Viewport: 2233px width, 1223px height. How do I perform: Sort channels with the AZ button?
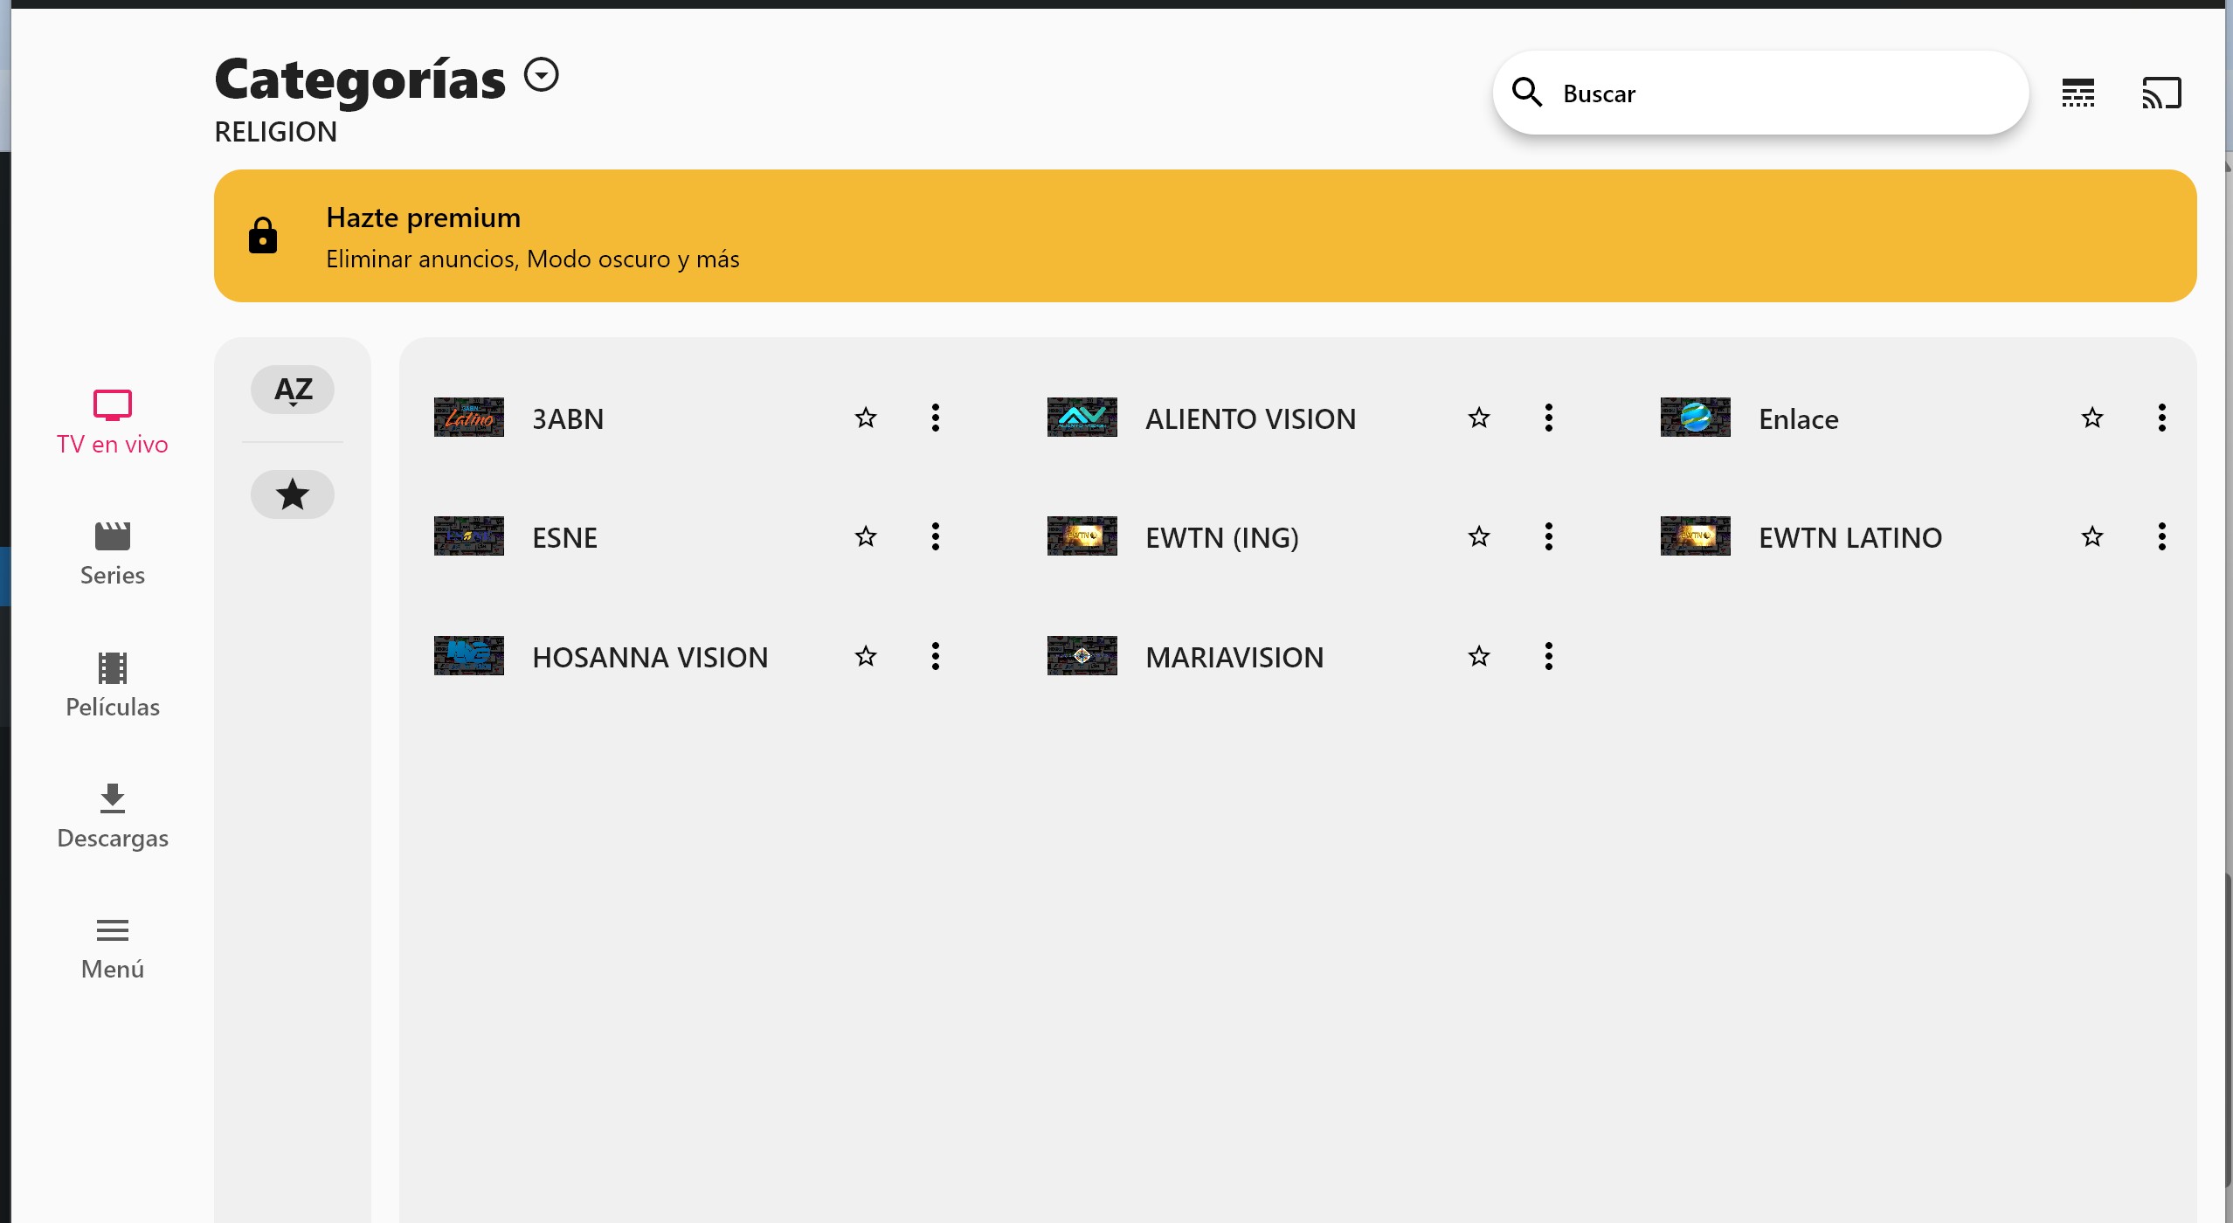293,390
